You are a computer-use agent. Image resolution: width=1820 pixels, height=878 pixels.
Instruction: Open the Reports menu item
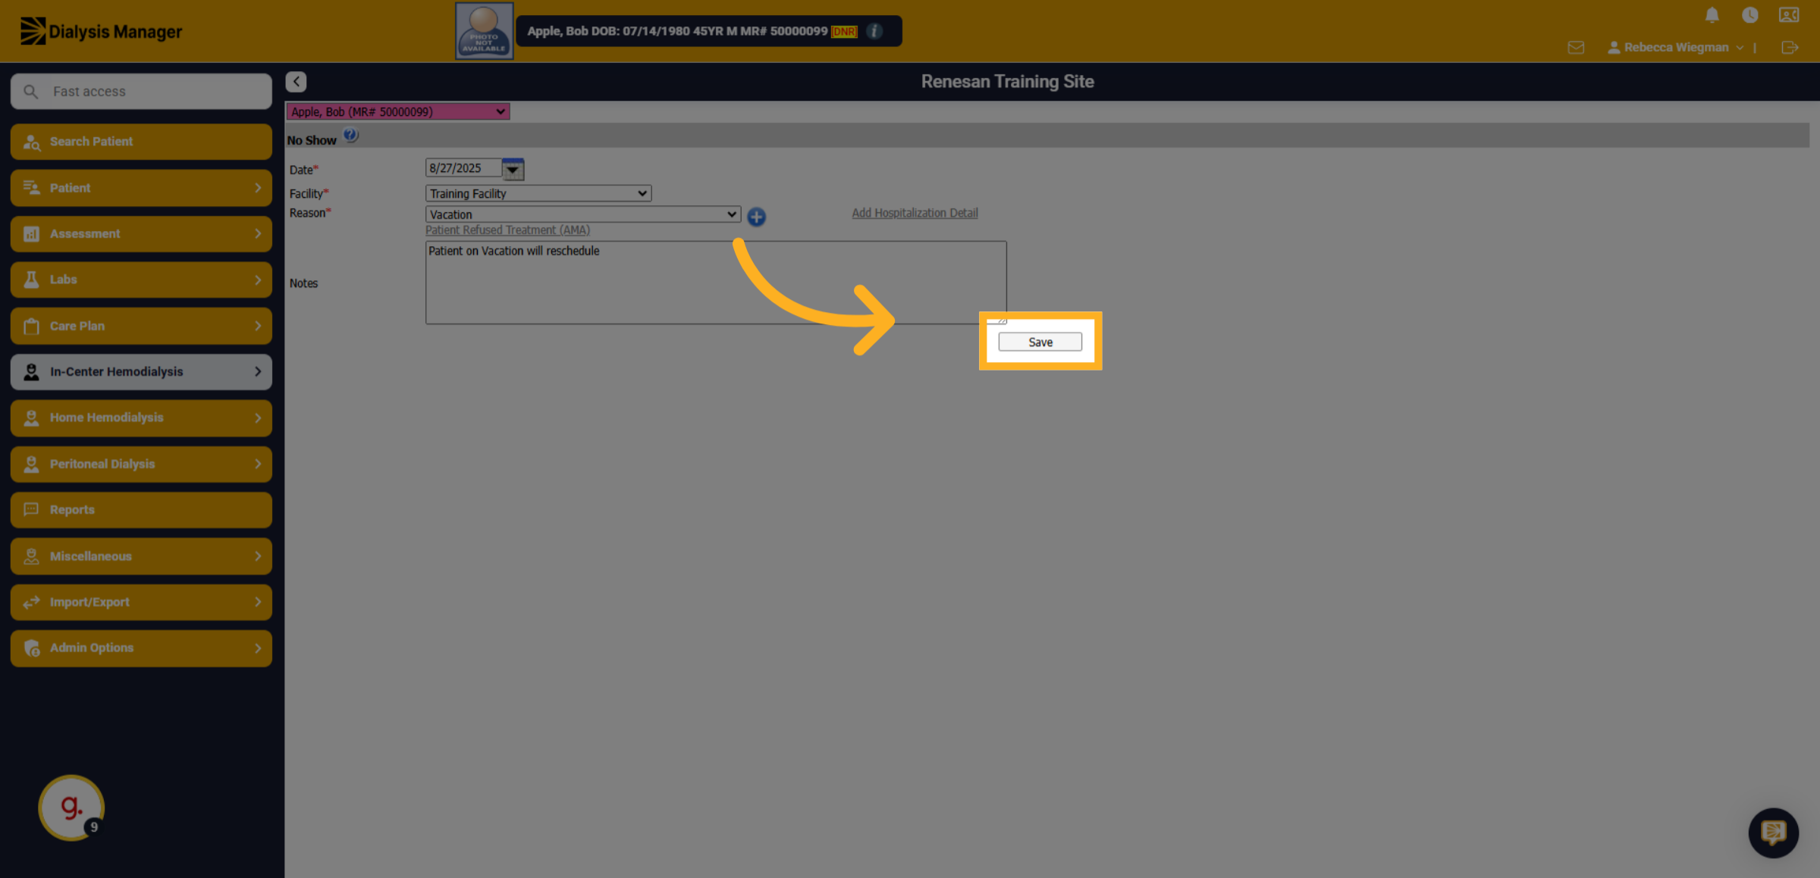click(x=141, y=510)
